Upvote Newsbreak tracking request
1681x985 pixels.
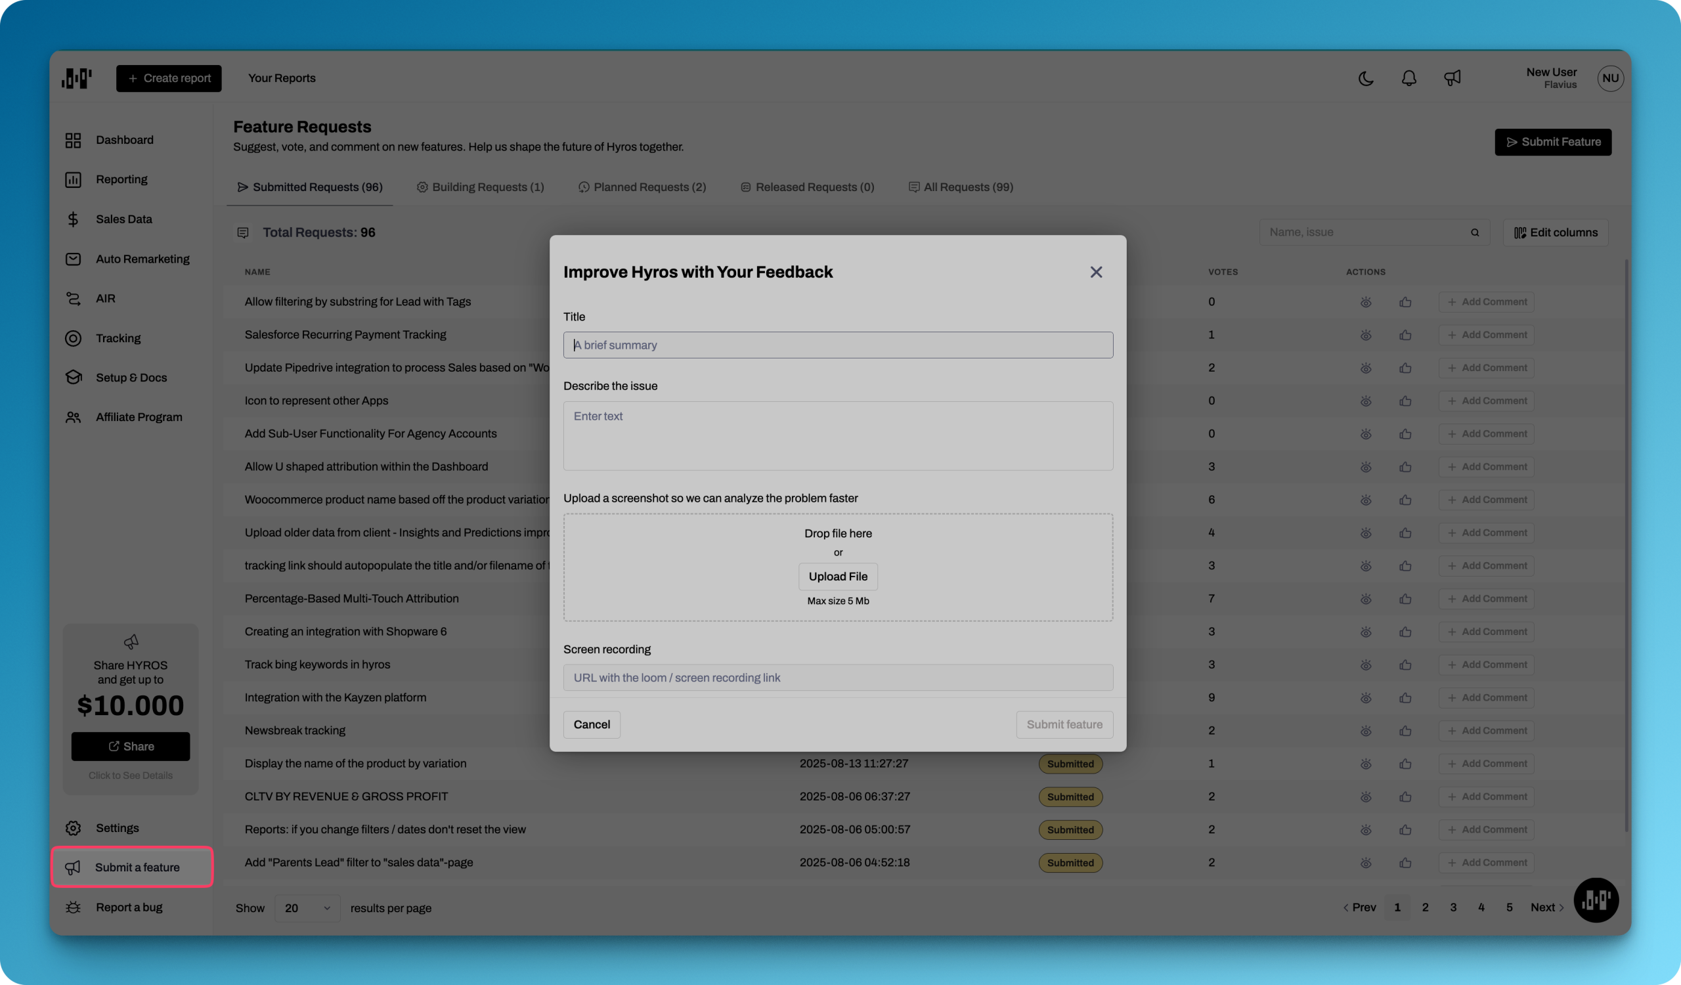pyautogui.click(x=1405, y=731)
